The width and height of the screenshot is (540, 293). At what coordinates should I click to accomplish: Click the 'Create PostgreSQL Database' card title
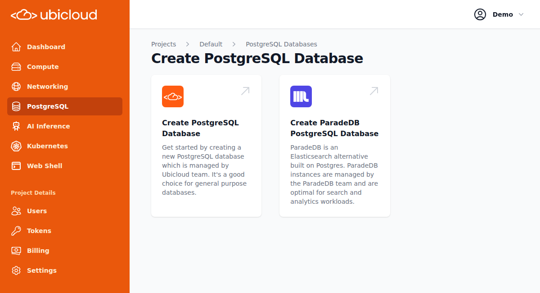coord(200,128)
